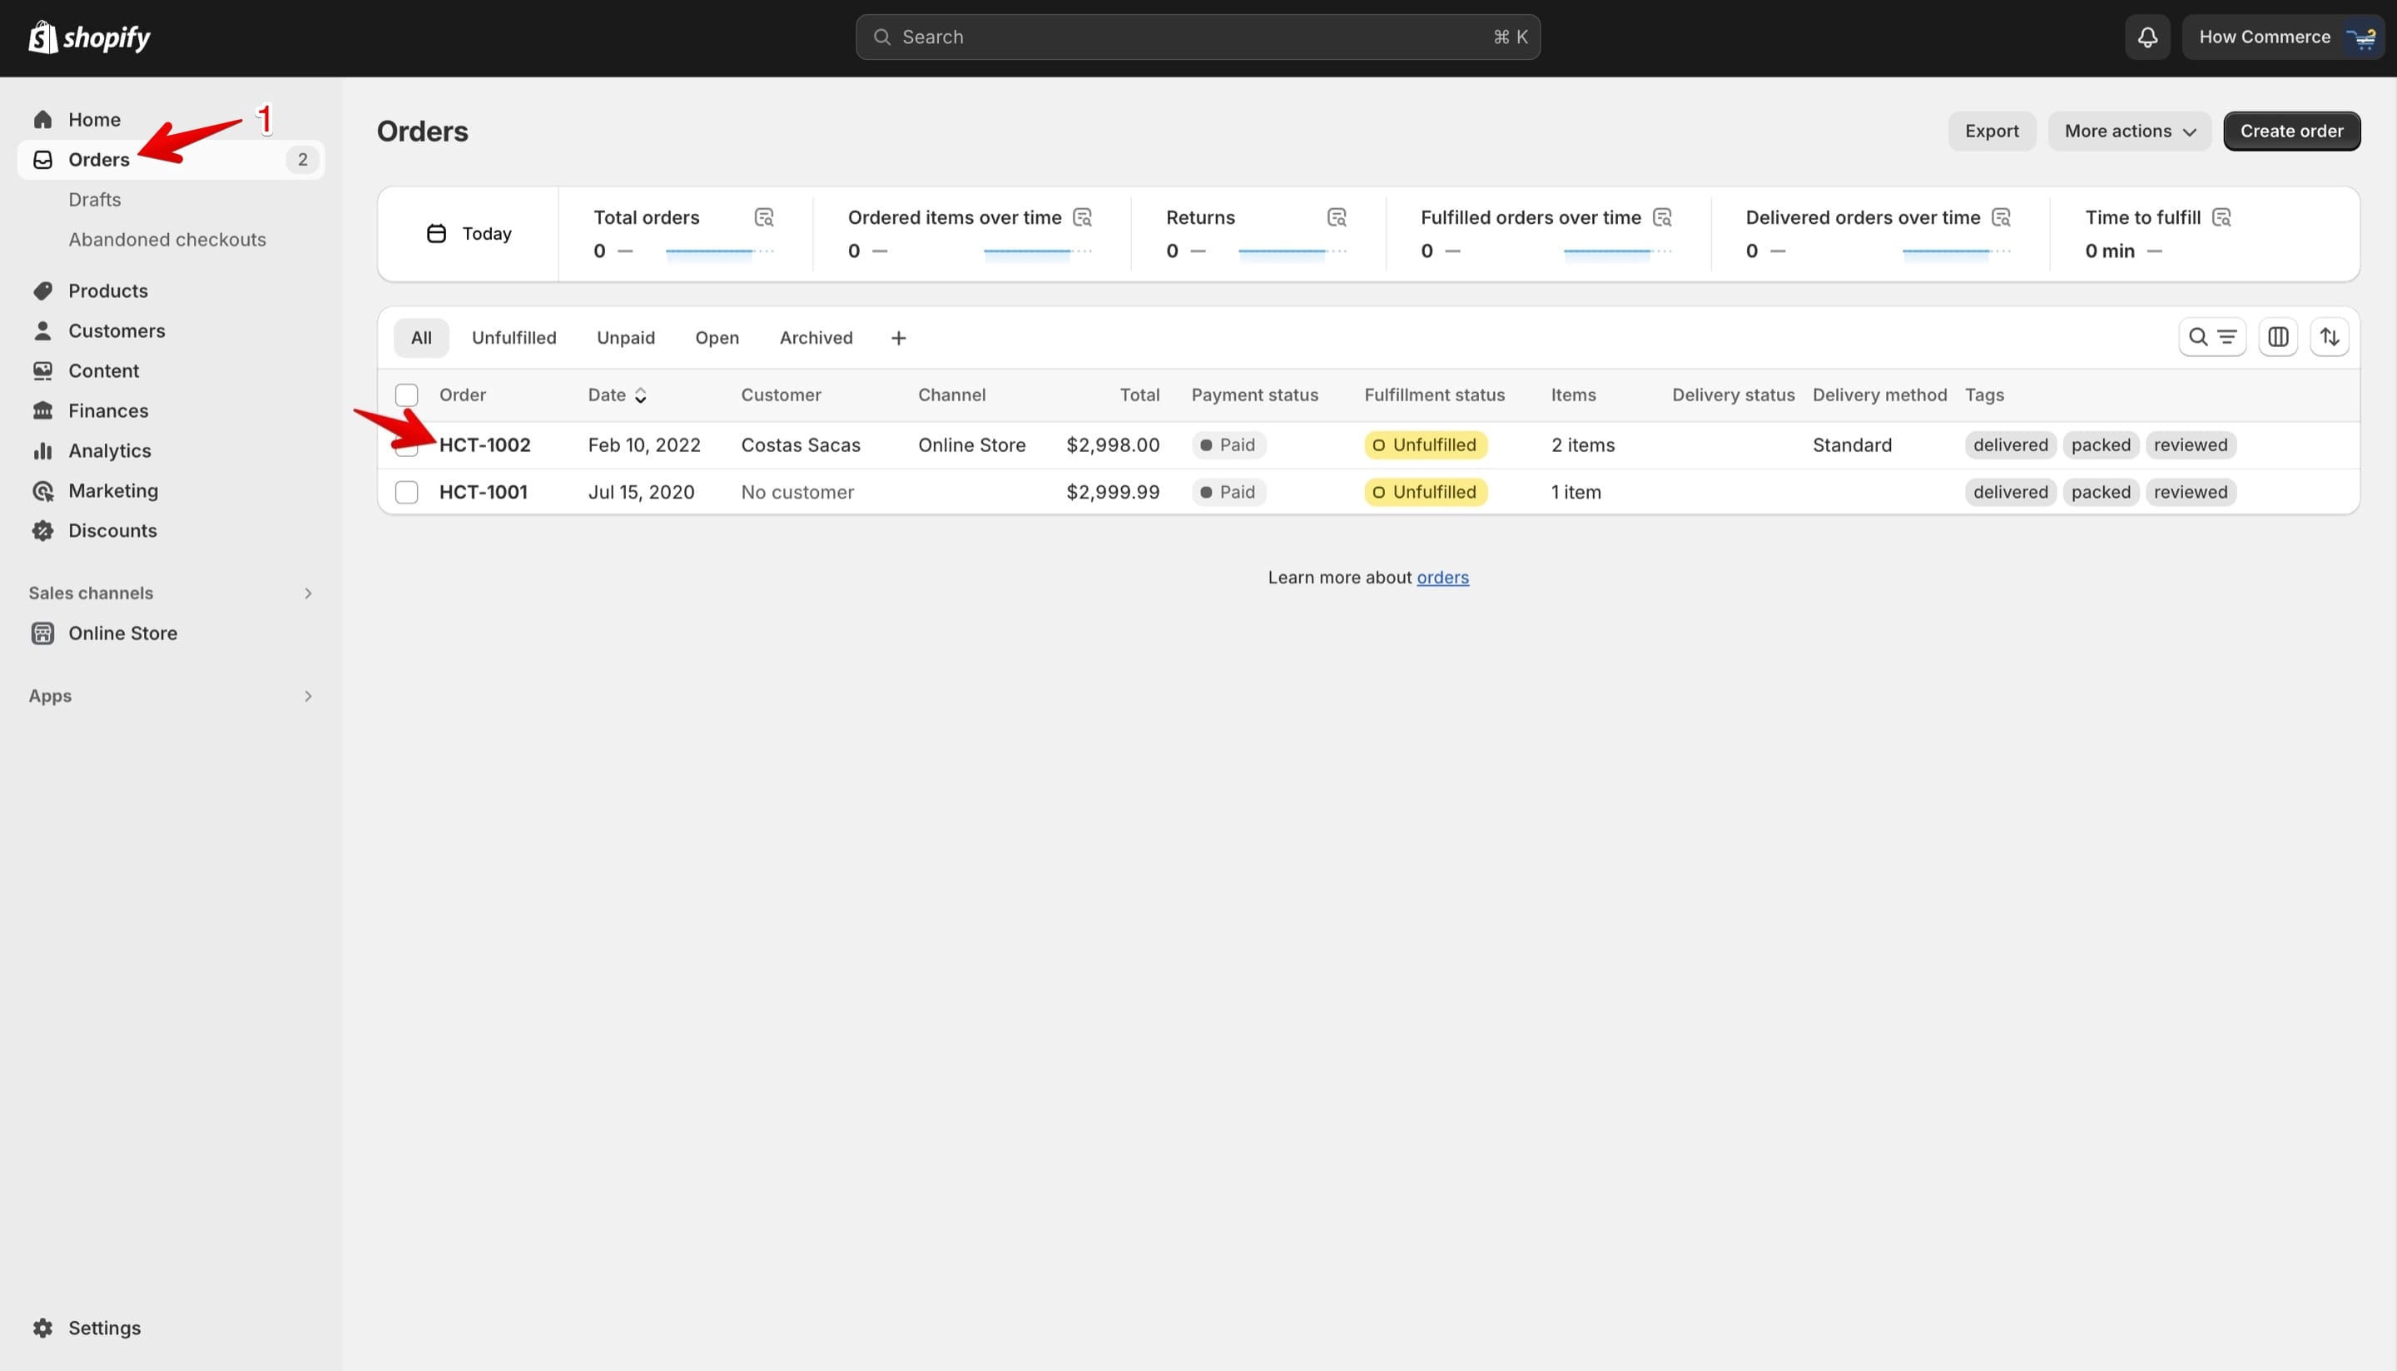Open the Returns report icon

pos(1336,217)
